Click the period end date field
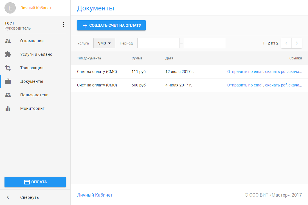 [x=204, y=43]
